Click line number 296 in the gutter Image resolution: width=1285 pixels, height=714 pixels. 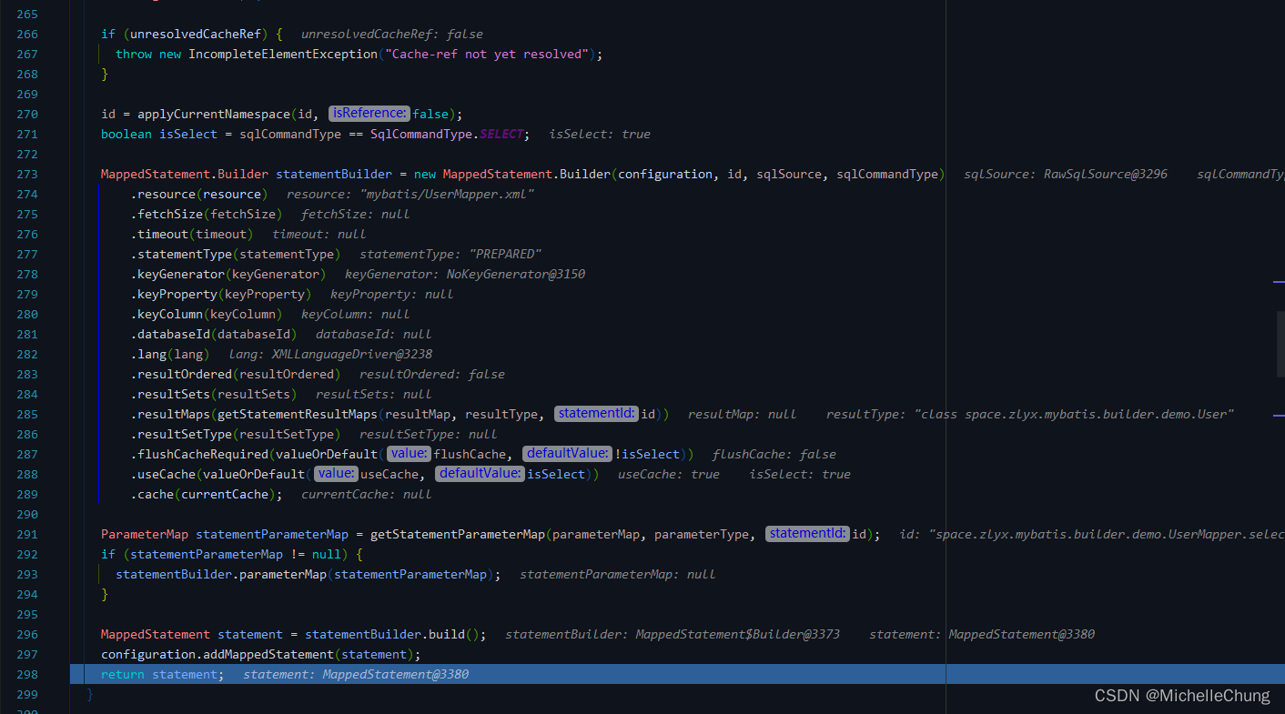pos(27,634)
